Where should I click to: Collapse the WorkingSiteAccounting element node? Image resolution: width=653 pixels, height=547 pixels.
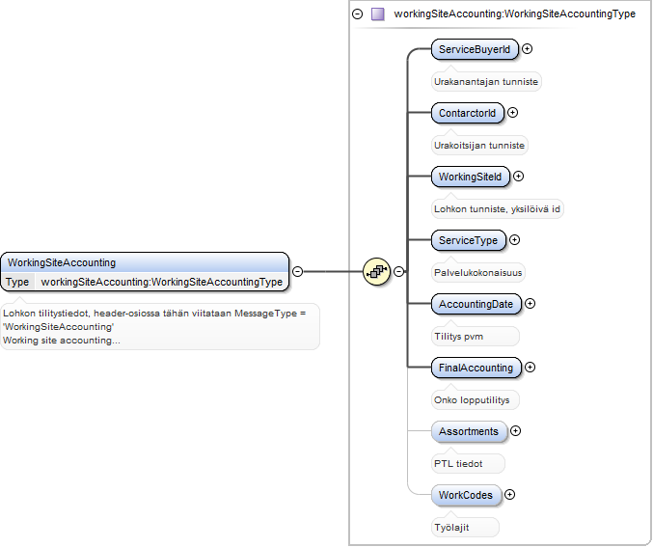point(297,272)
